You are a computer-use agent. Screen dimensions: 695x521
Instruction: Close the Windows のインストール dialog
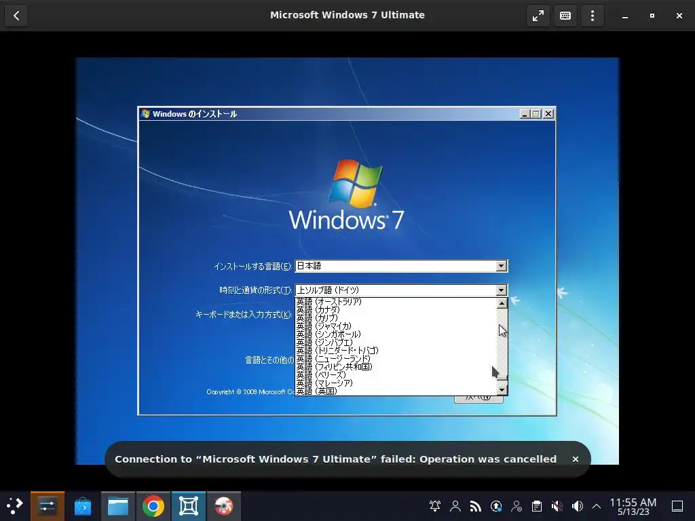click(x=548, y=114)
